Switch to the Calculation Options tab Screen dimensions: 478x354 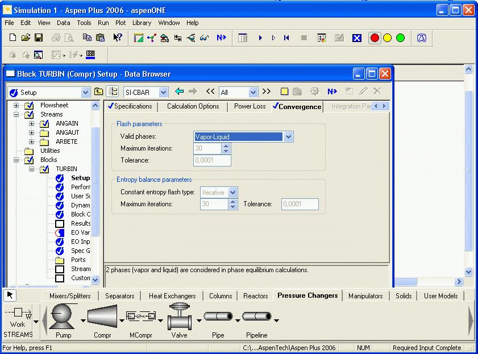tap(193, 106)
